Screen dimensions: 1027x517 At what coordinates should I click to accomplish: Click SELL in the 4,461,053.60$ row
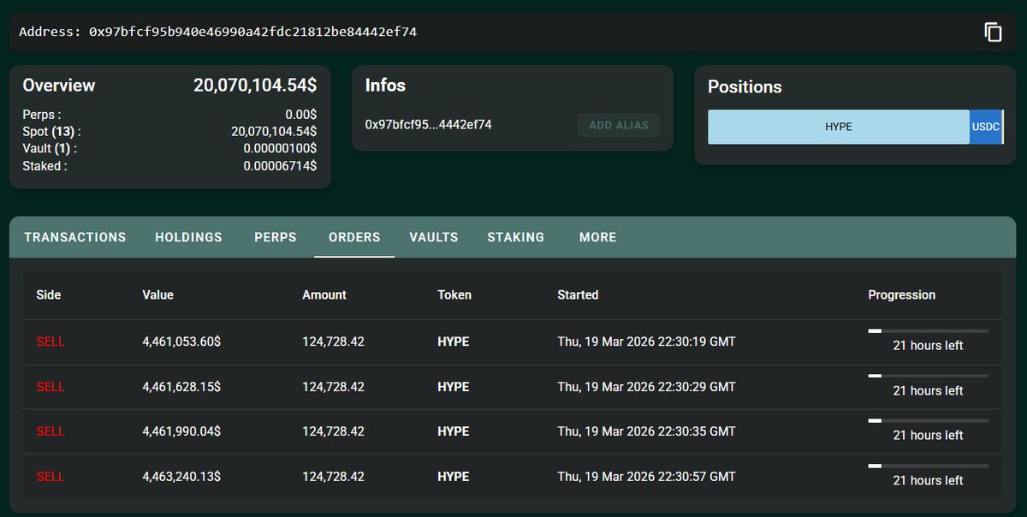click(x=50, y=342)
